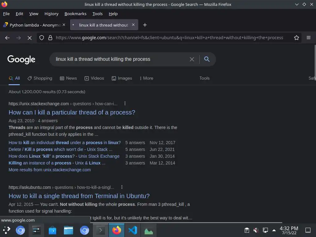Open More results from unix.stackexchange.com
316x237 pixels.
point(50,170)
